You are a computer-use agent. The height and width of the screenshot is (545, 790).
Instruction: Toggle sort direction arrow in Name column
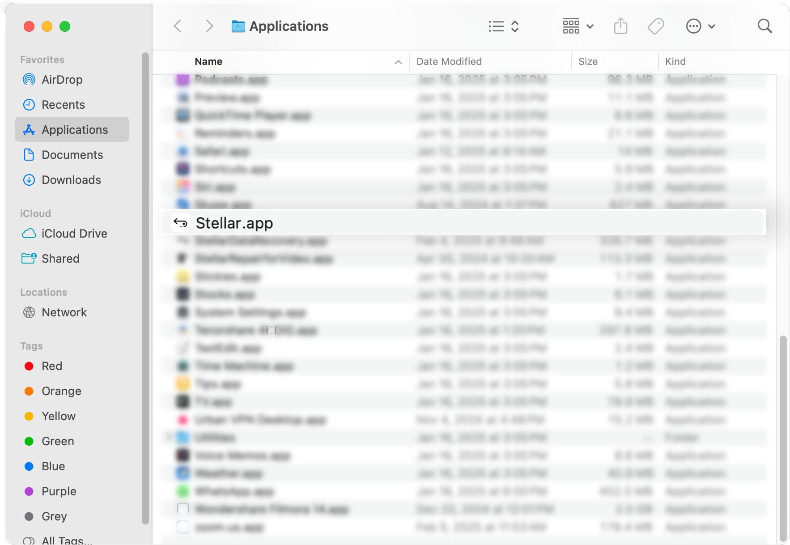398,62
